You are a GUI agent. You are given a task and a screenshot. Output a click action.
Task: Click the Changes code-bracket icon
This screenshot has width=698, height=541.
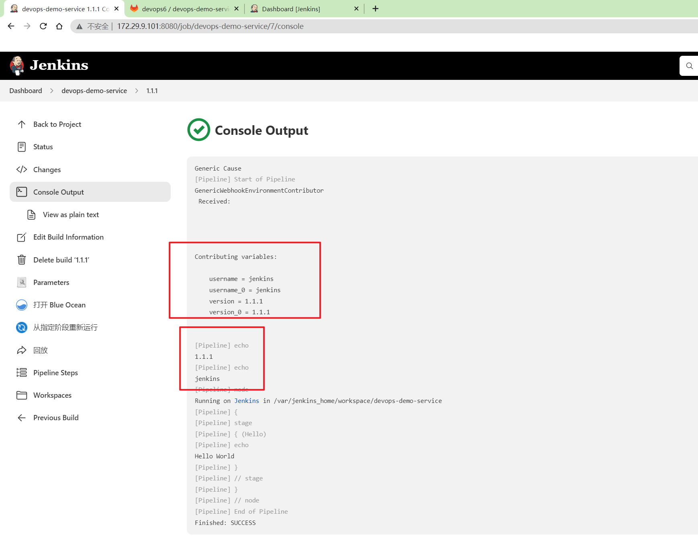(22, 169)
